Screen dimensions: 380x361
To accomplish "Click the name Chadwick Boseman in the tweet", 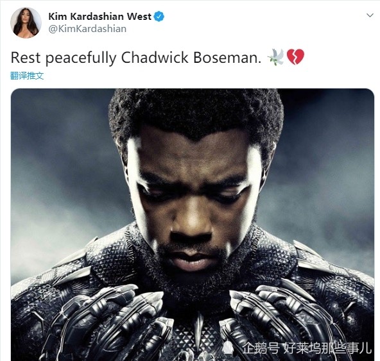I will click(191, 58).
